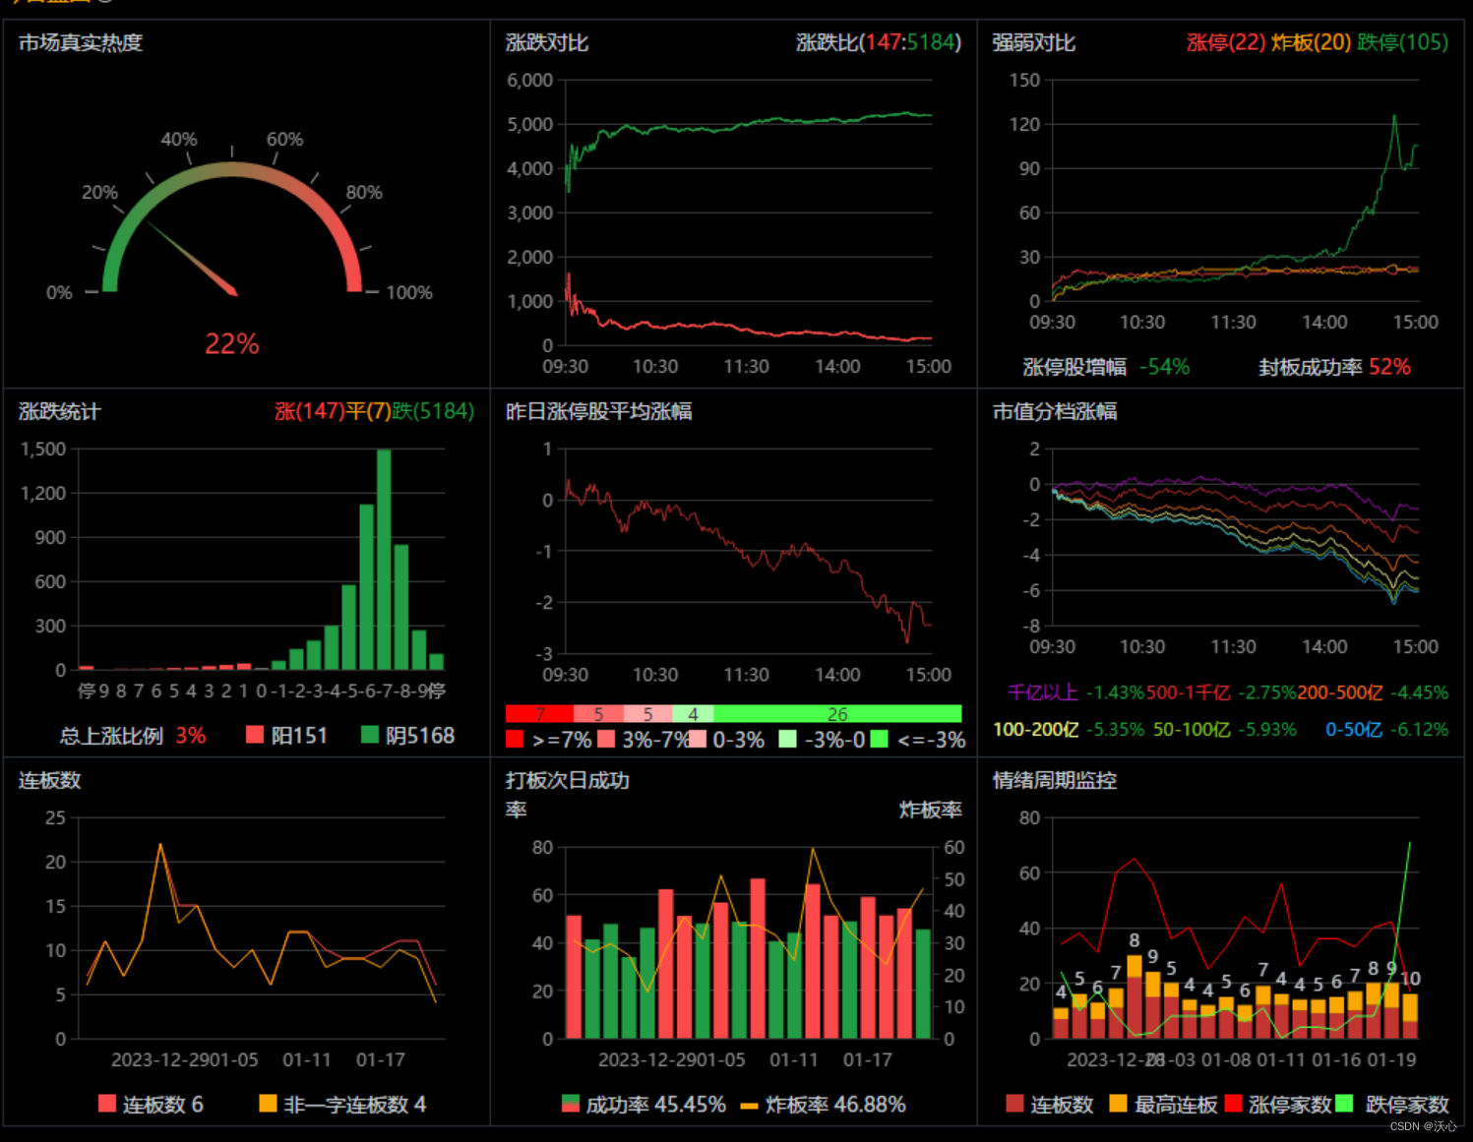The width and height of the screenshot is (1473, 1142).
Task: Click the 市值分档涨幅 panel title
Action: tap(1055, 412)
